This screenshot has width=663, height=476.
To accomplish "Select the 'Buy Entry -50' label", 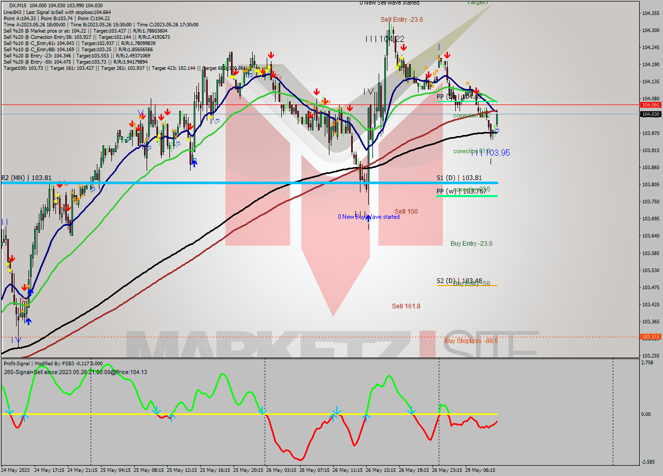I will [x=471, y=284].
